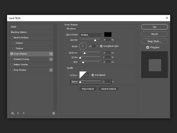The width and height of the screenshot is (177, 133).
Task: Click the style preview thumbnail
Action: pos(155,65)
